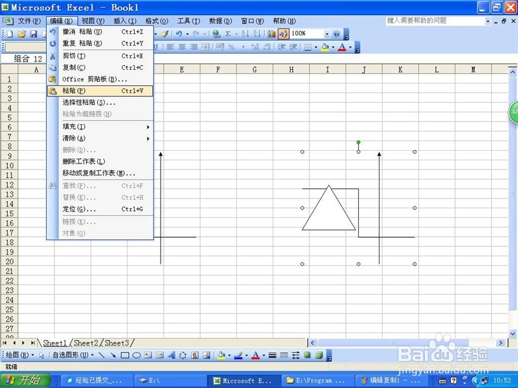The width and height of the screenshot is (518, 388).
Task: Click the Select Objects pointer icon
Action: click(x=41, y=355)
